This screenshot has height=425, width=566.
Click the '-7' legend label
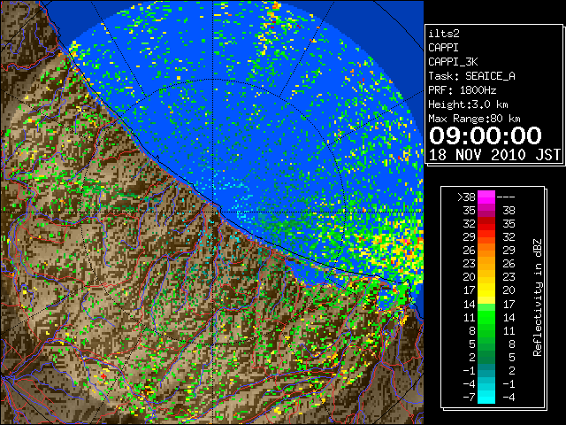tap(469, 398)
